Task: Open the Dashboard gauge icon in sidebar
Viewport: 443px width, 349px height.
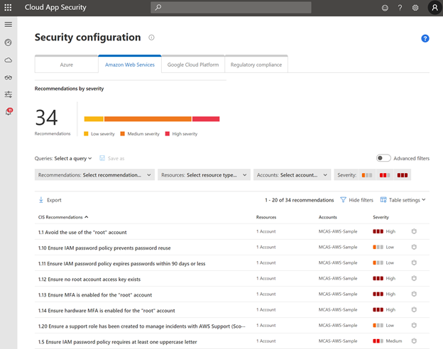Action: pos(9,43)
